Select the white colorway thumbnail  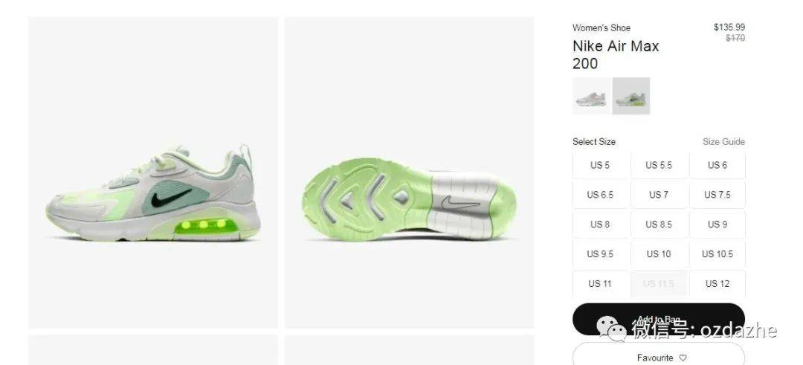click(x=591, y=96)
